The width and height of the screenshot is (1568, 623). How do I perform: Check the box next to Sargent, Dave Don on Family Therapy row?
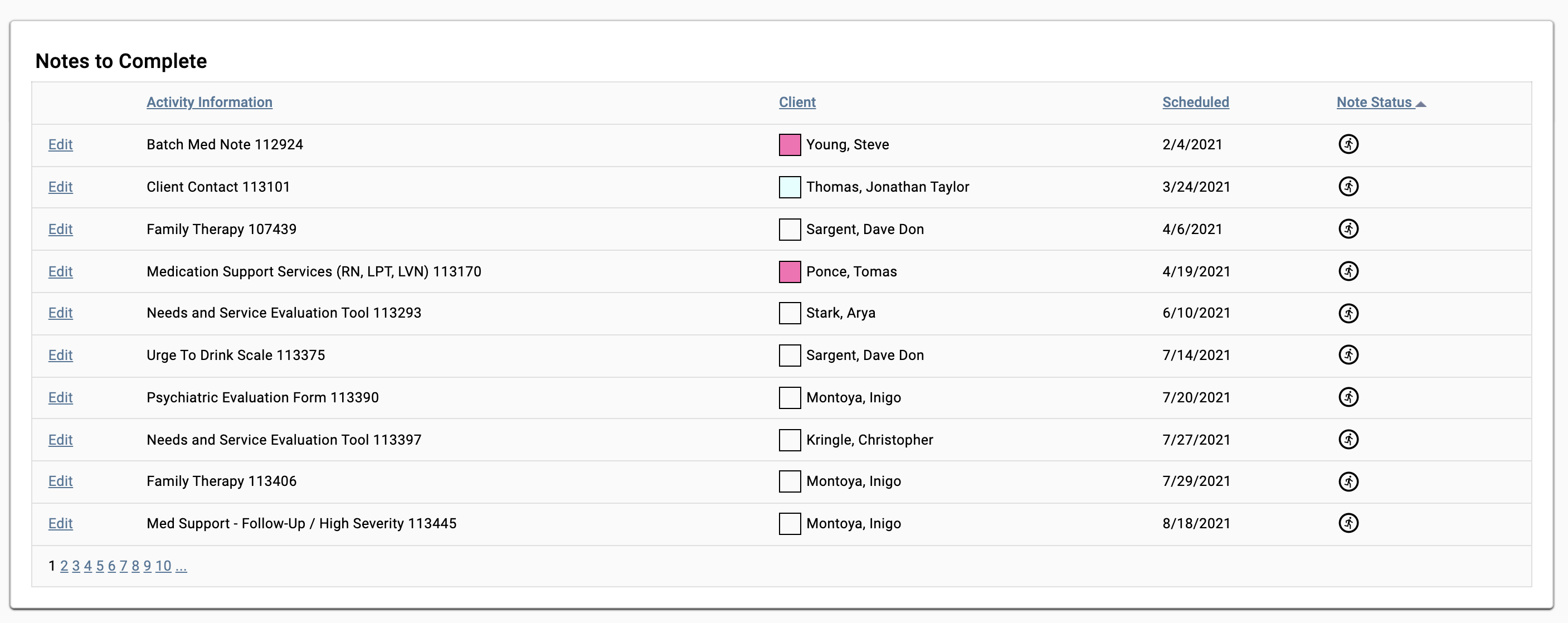[x=790, y=229]
